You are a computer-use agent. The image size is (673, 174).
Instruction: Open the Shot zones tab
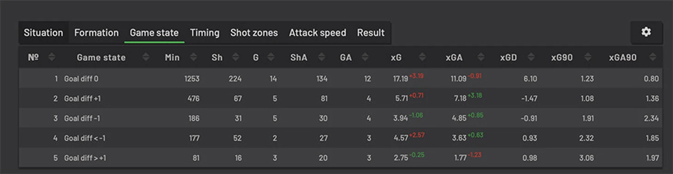[x=254, y=33]
